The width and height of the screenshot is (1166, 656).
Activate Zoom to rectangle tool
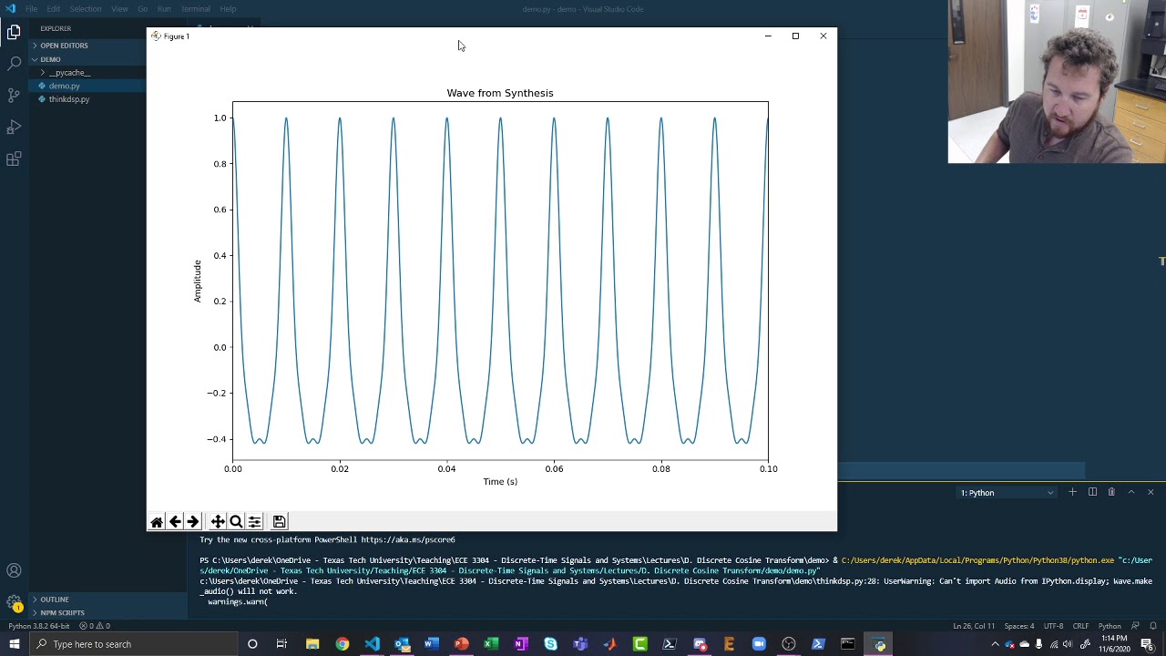click(236, 522)
